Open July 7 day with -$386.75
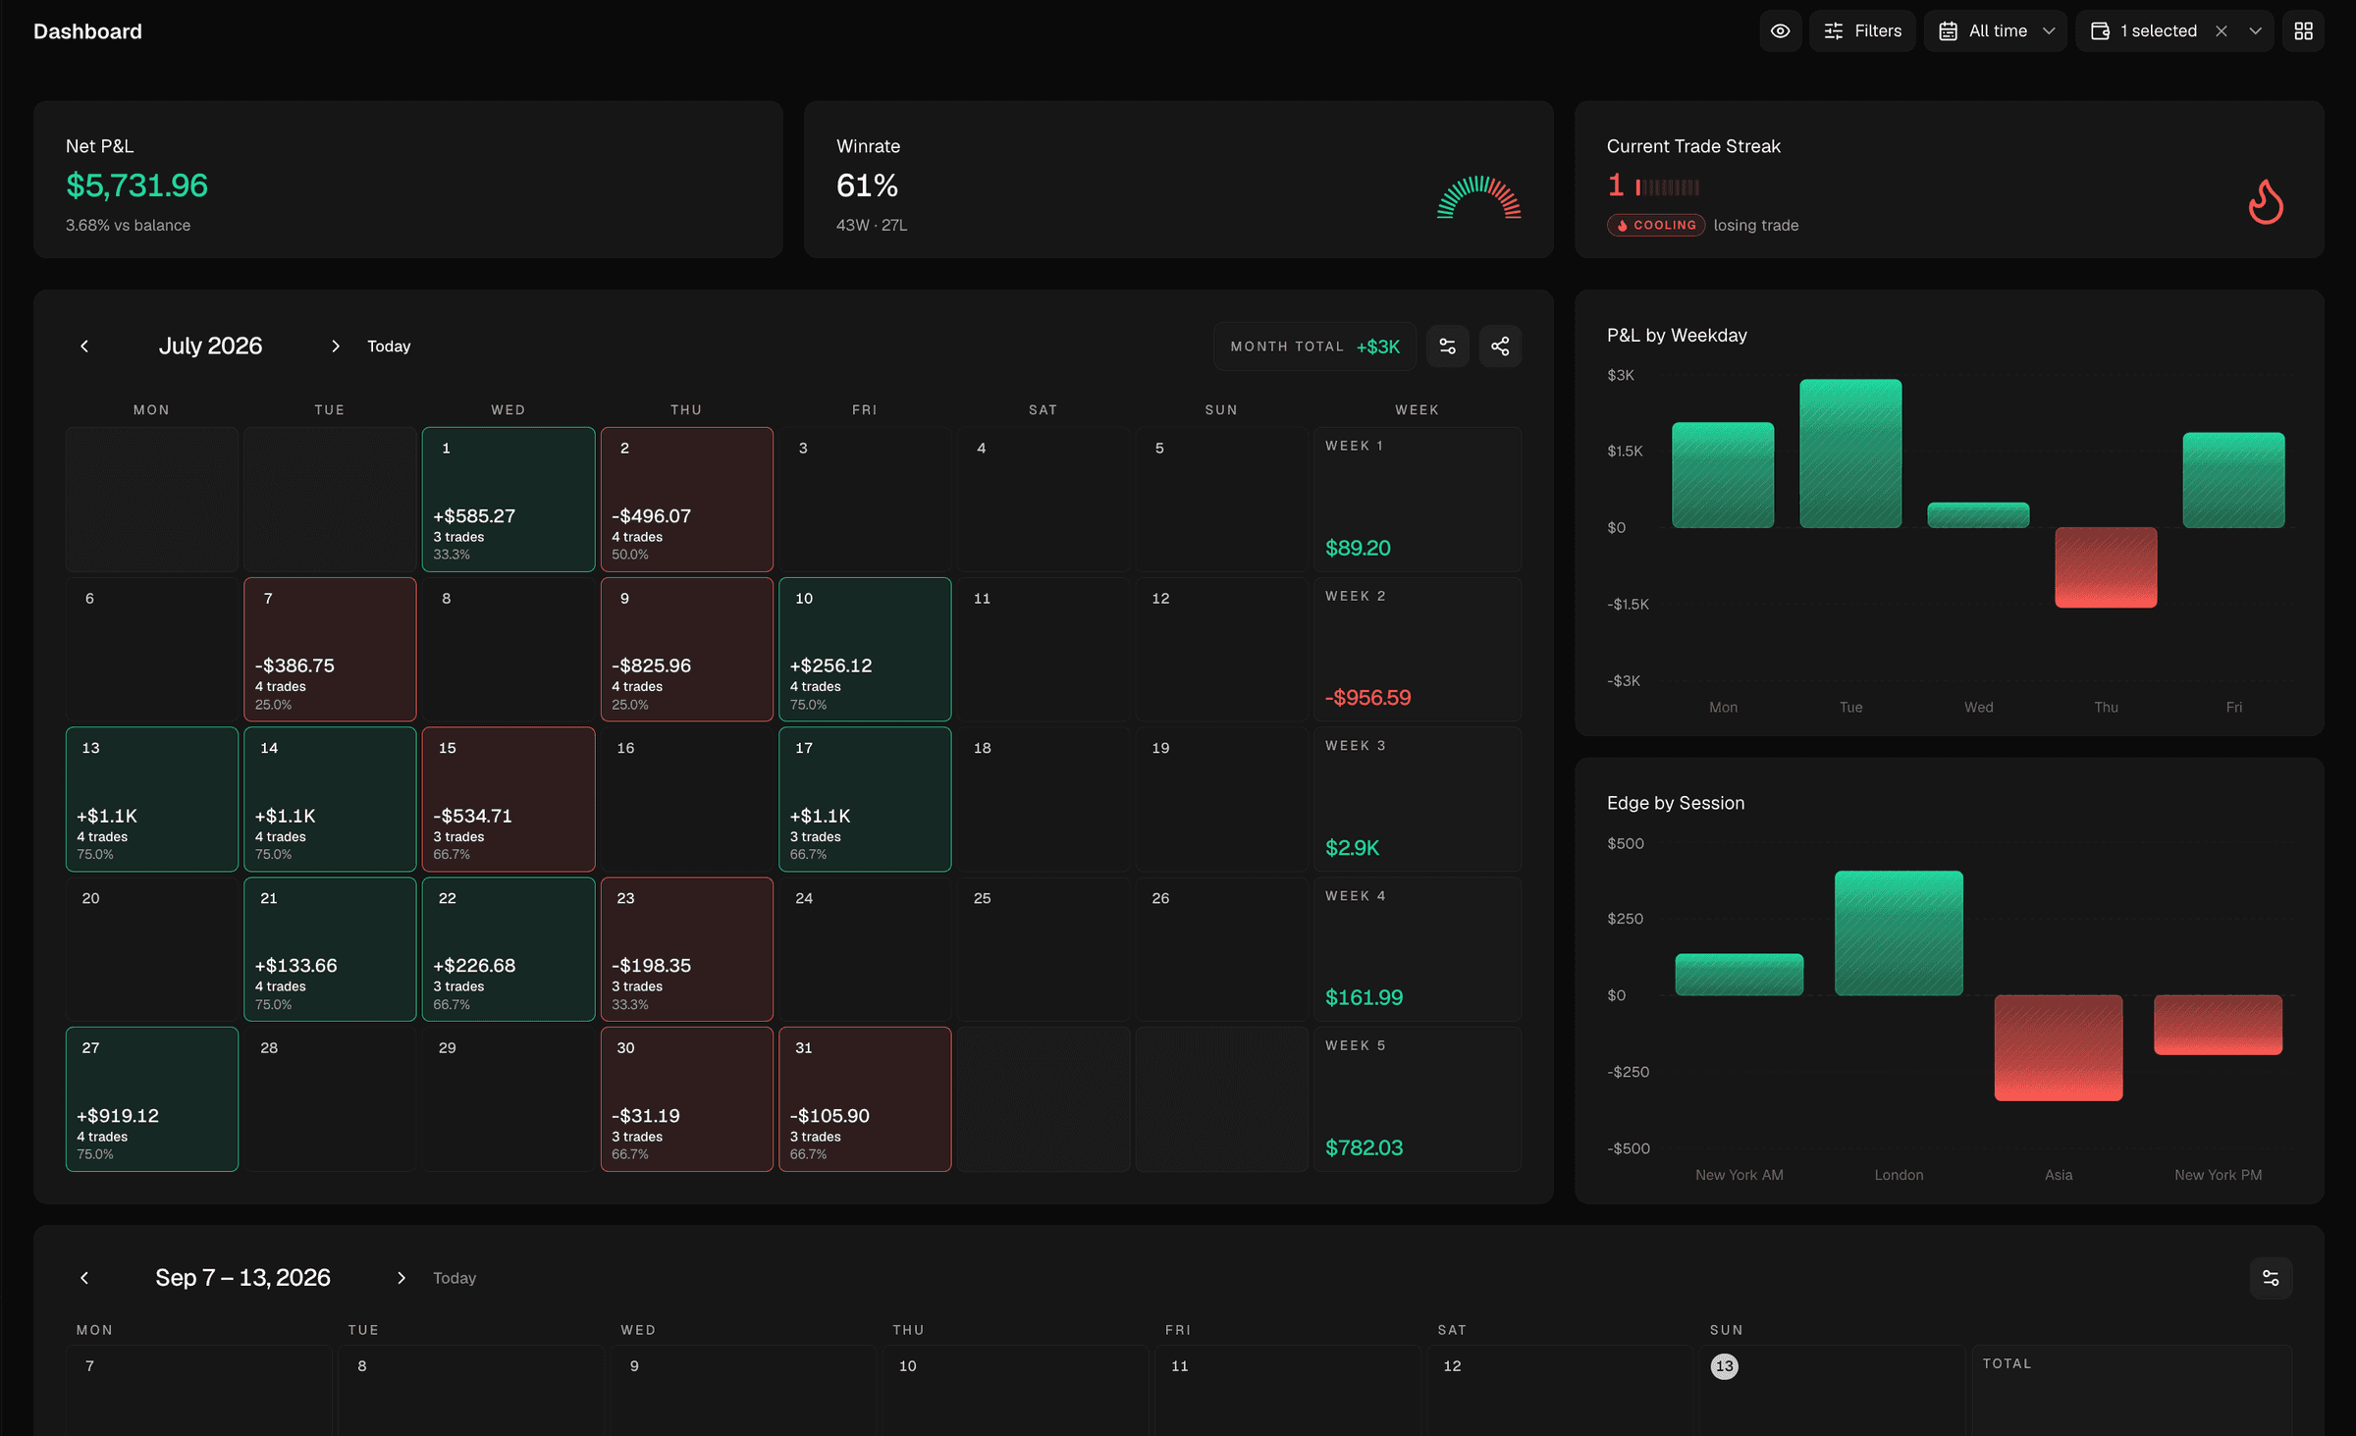2356x1436 pixels. click(330, 649)
